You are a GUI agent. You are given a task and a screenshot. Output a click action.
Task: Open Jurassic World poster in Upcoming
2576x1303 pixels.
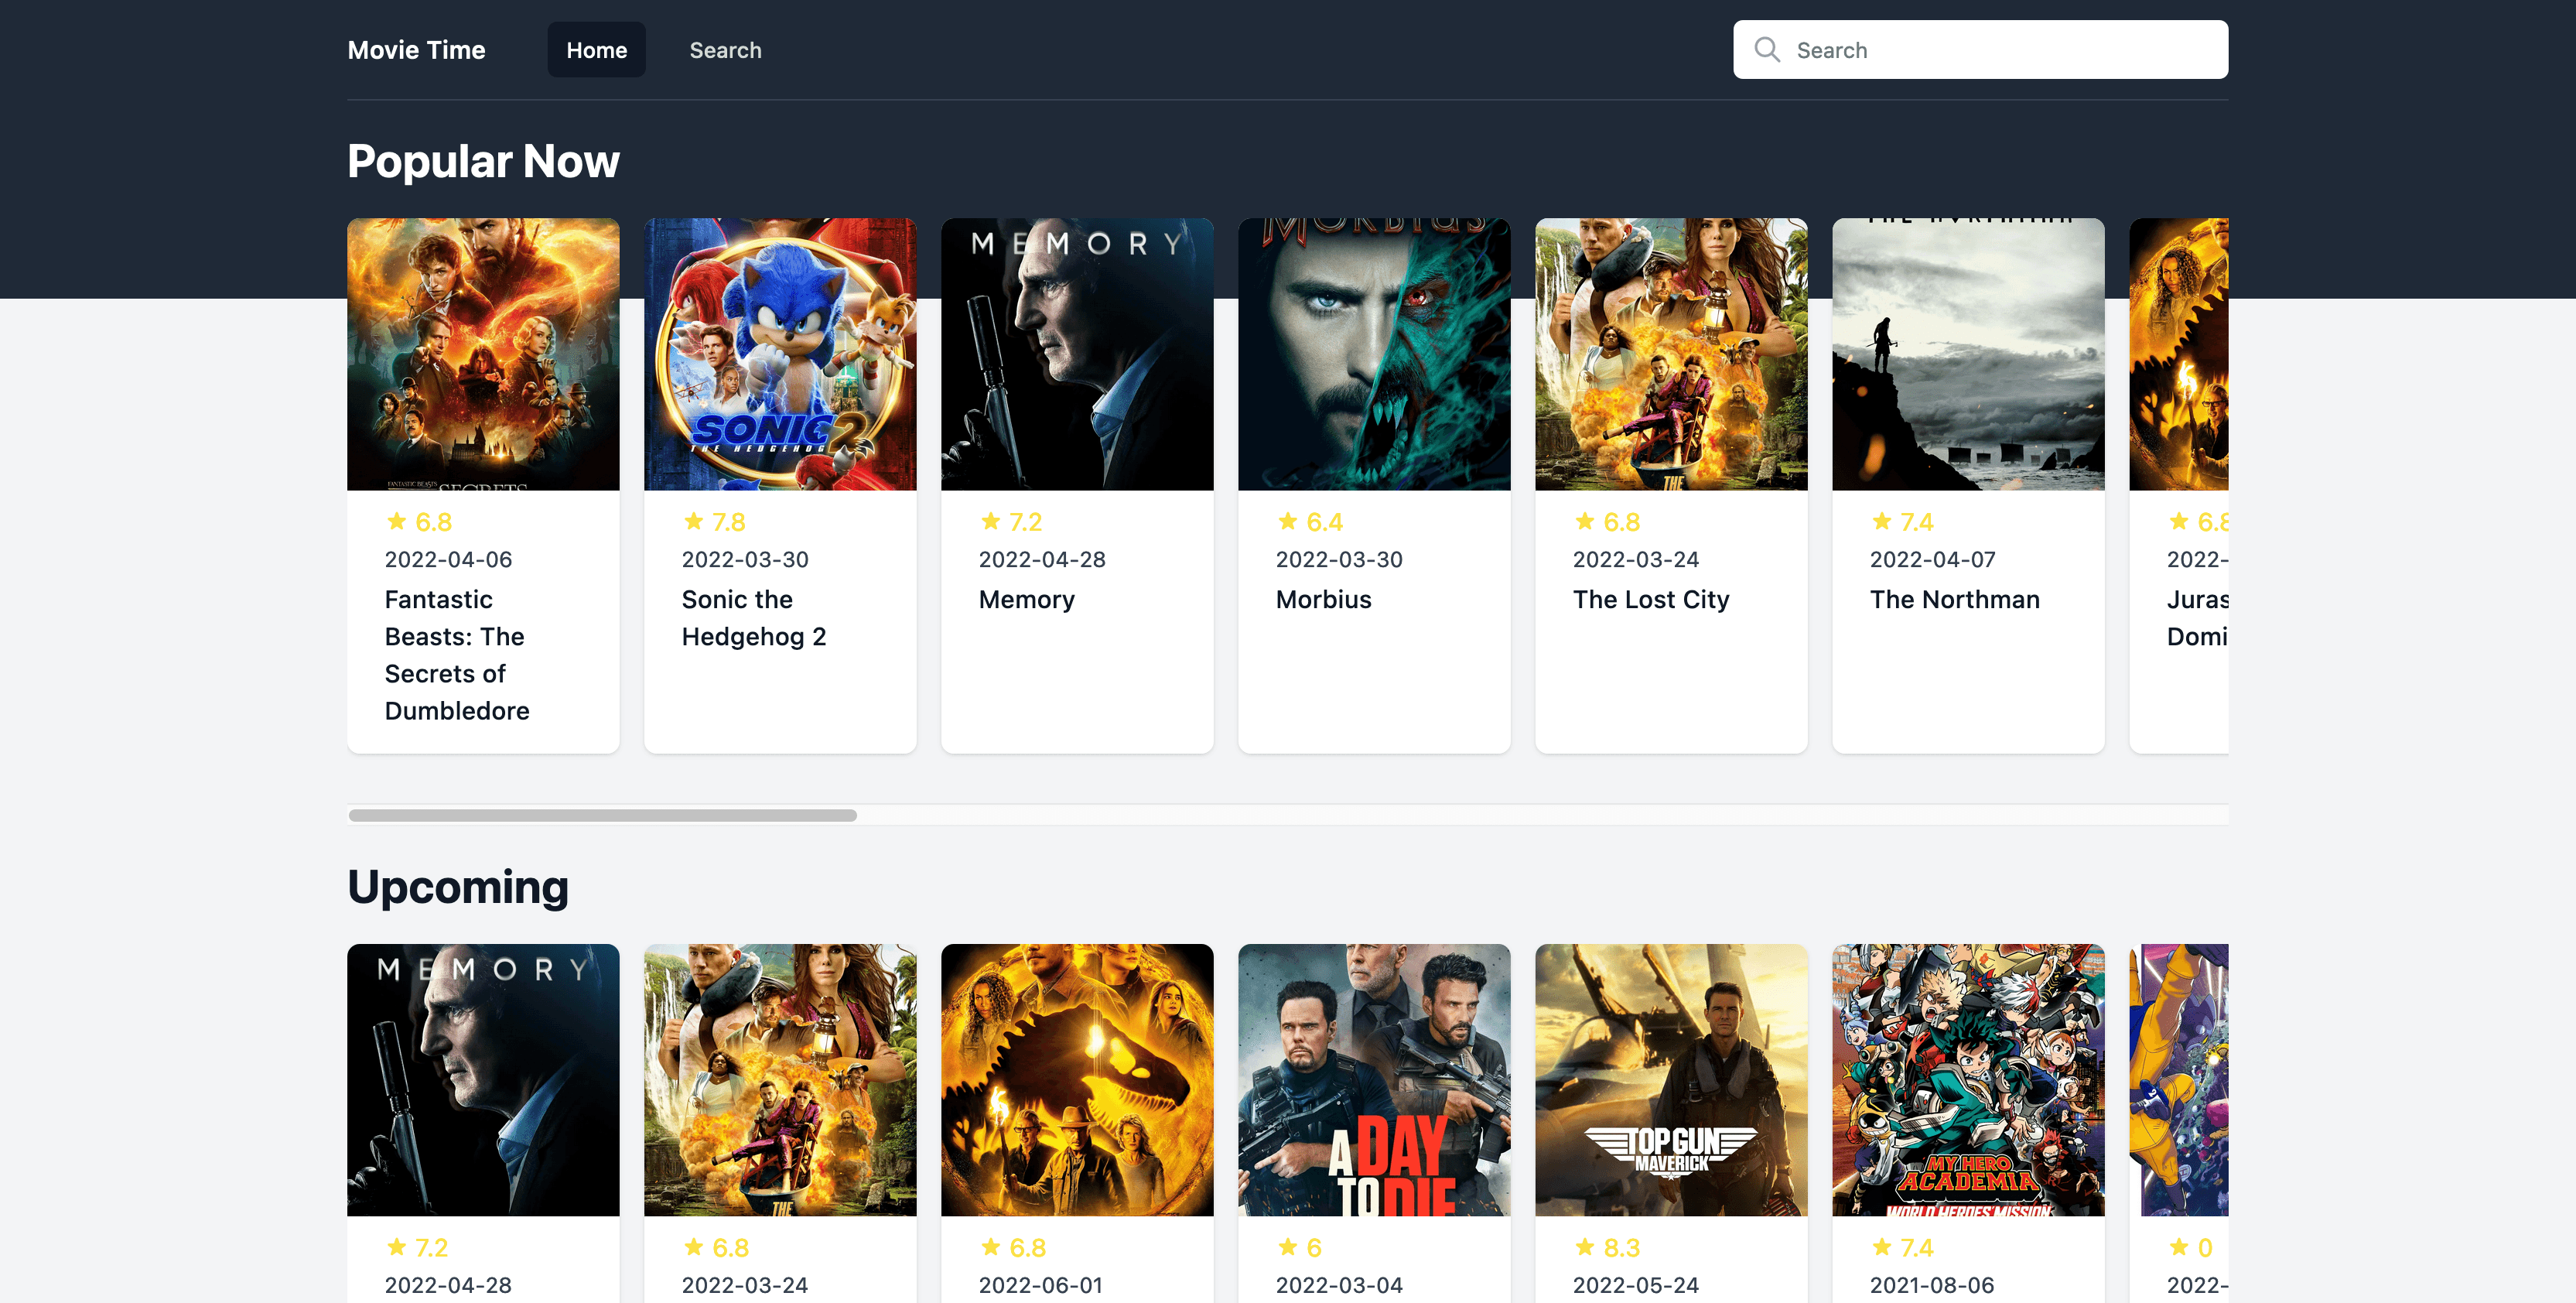1077,1080
